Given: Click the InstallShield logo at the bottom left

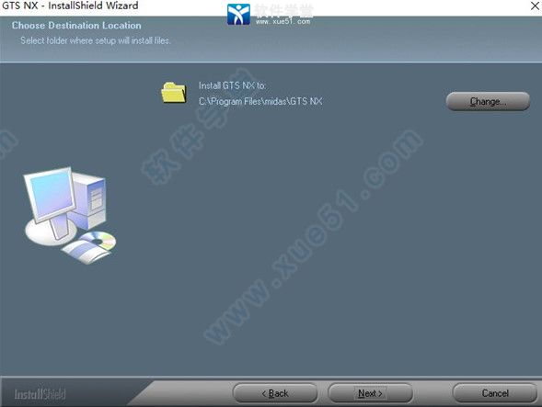Looking at the screenshot, I should [40, 394].
